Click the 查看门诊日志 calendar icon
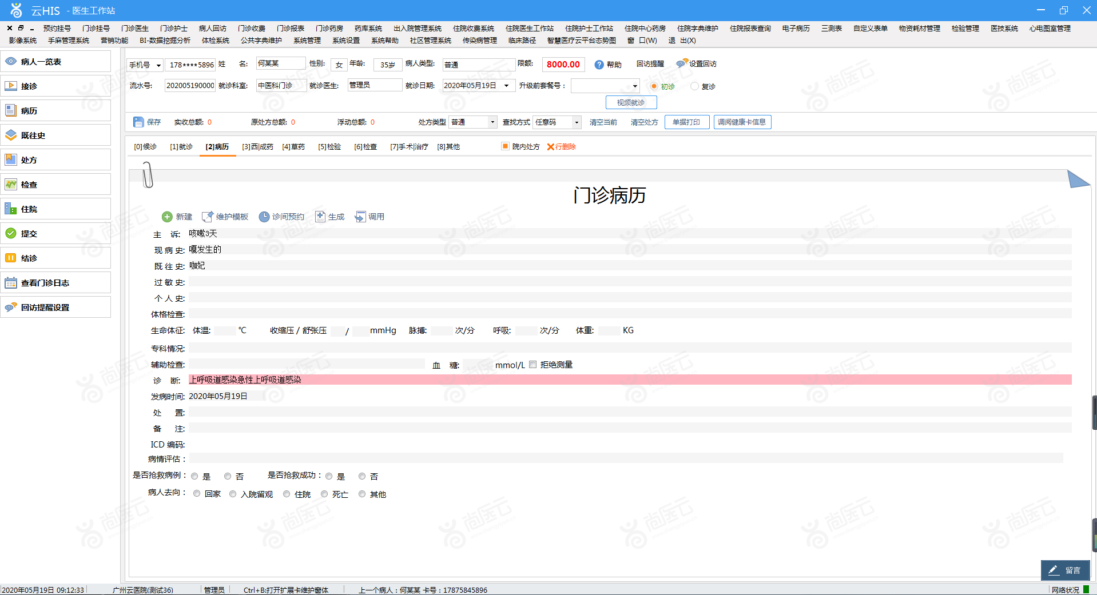Viewport: 1097px width, 595px height. (11, 282)
